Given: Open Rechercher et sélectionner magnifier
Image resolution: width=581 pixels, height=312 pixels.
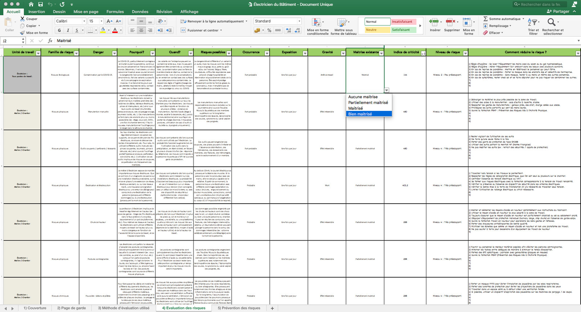Looking at the screenshot, I should tap(552, 22).
